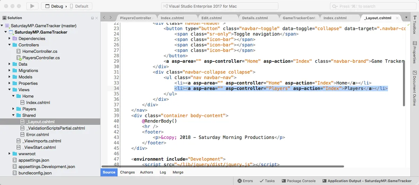The width and height of the screenshot is (419, 185).
Task: Open the document tabs overflow dropdown
Action: 406,17
